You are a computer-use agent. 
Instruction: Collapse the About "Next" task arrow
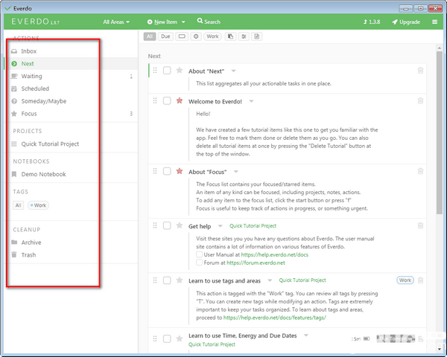(233, 71)
